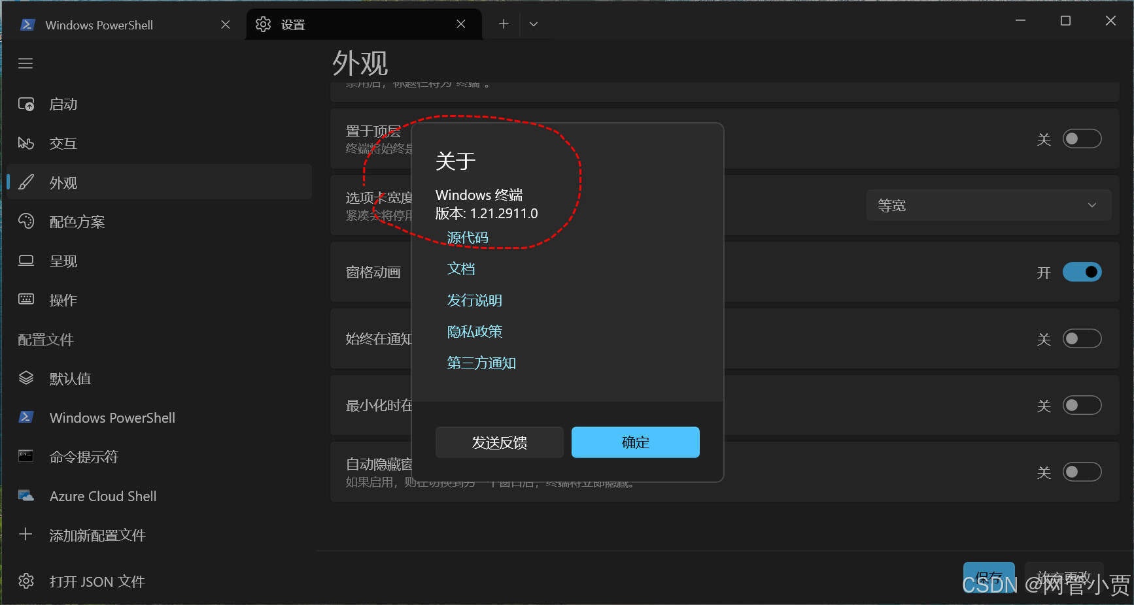Select 配色方案 in settings navigation
Viewport: 1134px width, 605px height.
[x=159, y=221]
